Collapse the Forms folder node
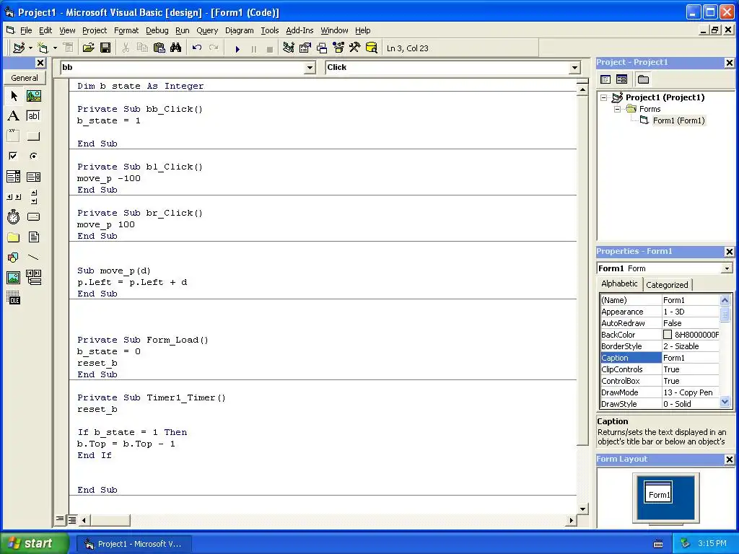This screenshot has height=554, width=739. coord(617,110)
